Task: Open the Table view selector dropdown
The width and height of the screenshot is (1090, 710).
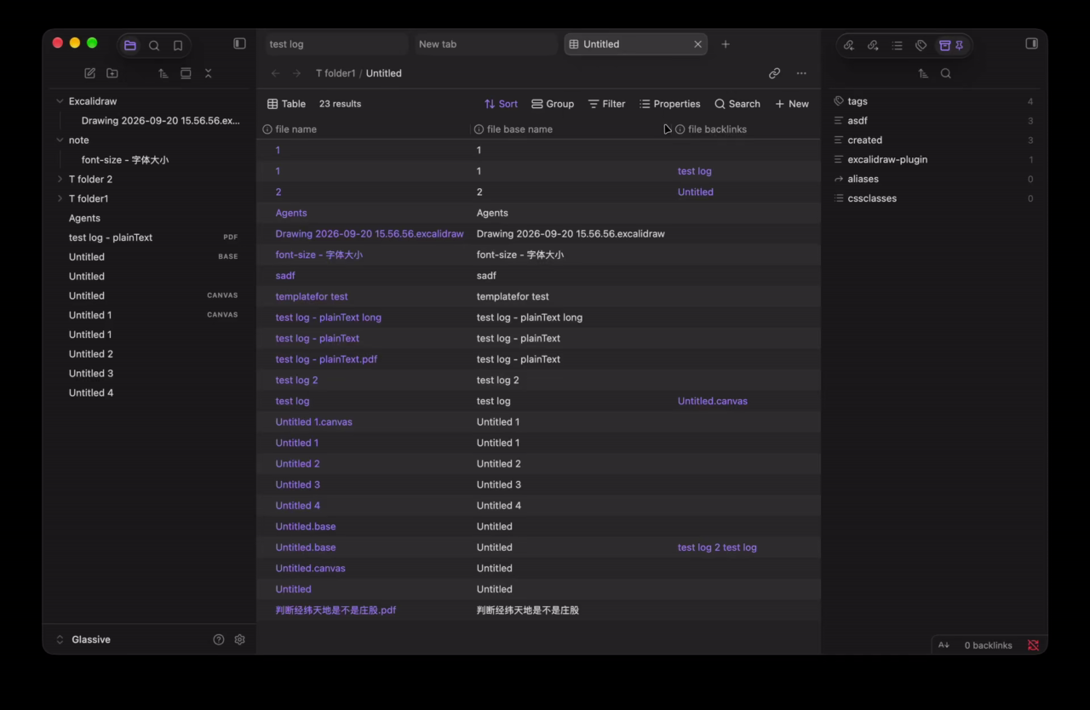Action: click(286, 104)
